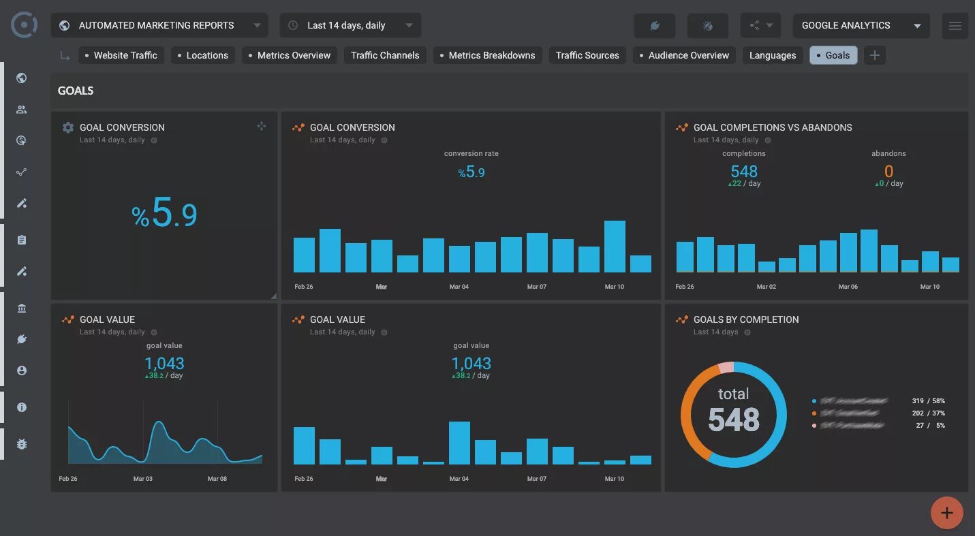
Task: Open the Audience Overview tab
Action: pos(684,55)
